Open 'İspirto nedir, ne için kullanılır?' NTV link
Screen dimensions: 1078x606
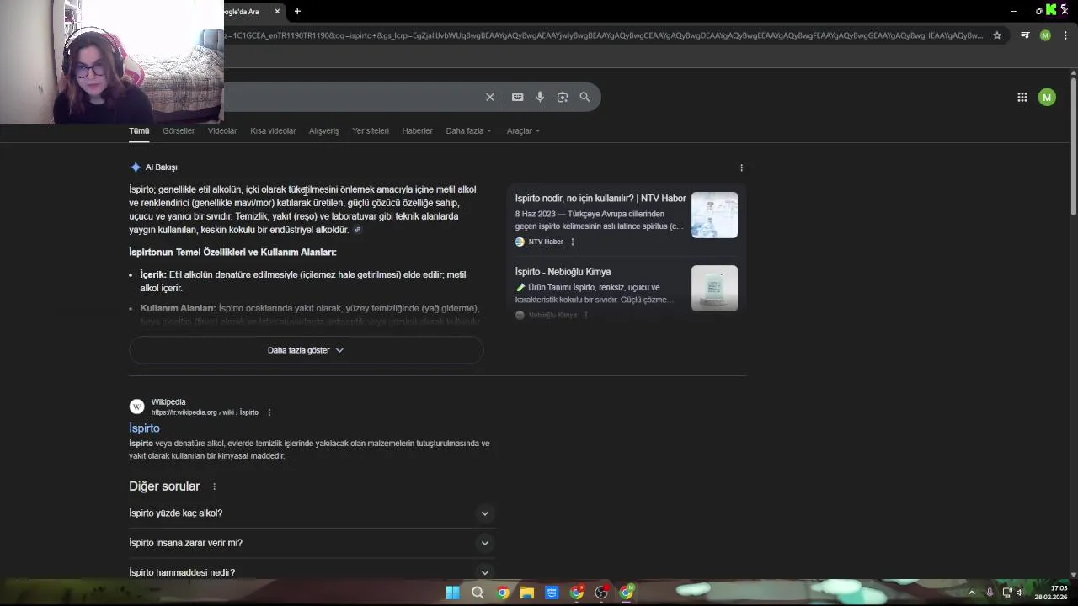click(600, 199)
